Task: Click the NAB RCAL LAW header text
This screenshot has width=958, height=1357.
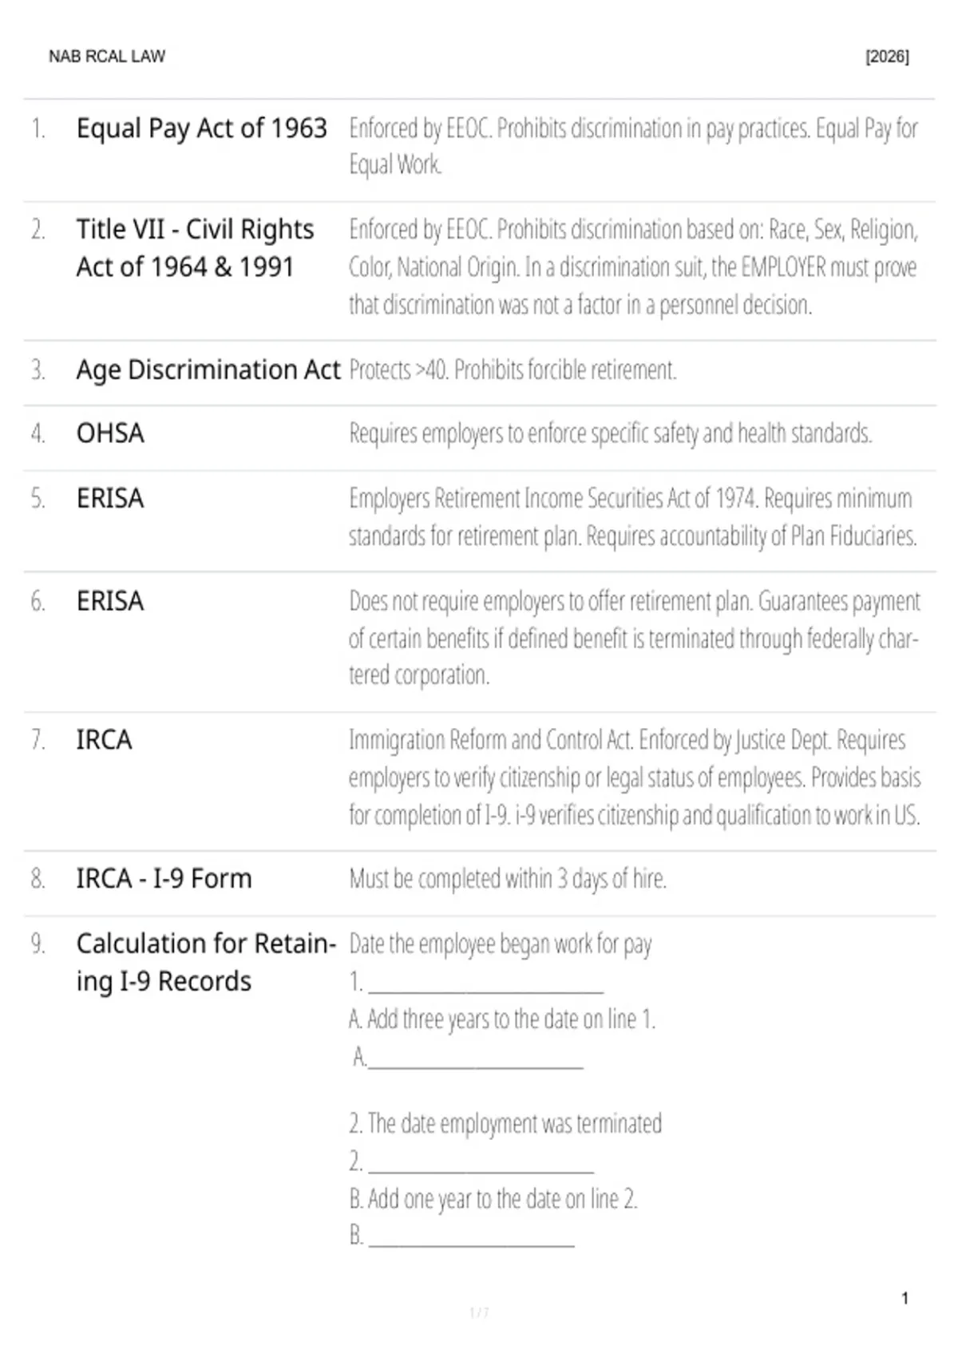Action: [x=107, y=57]
